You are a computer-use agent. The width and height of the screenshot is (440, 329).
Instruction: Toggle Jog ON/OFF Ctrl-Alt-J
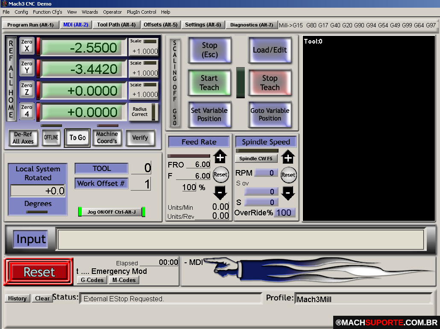tap(111, 212)
